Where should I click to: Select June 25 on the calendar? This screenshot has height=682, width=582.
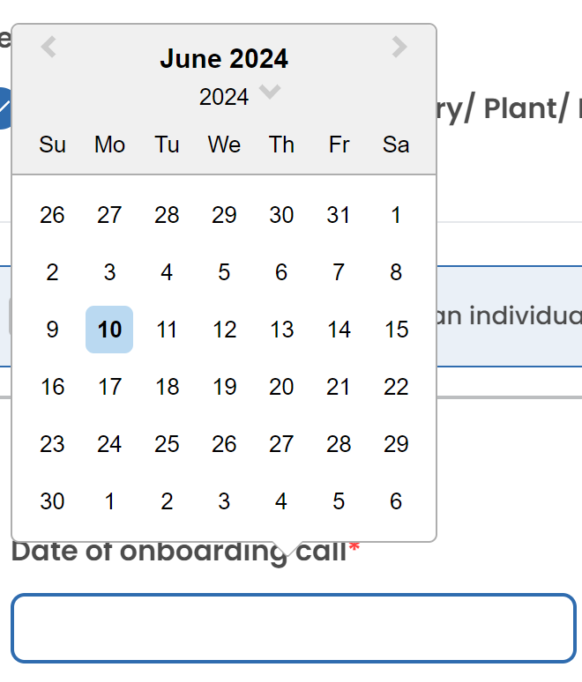[167, 444]
